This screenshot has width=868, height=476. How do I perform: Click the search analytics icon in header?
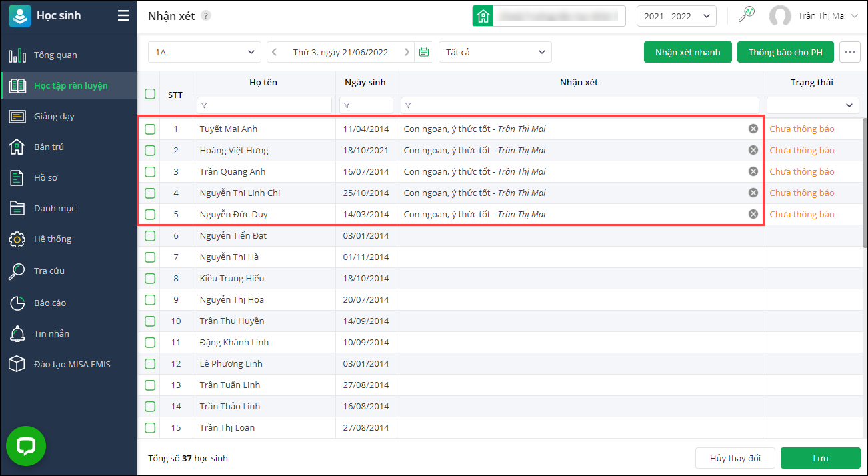(x=747, y=15)
